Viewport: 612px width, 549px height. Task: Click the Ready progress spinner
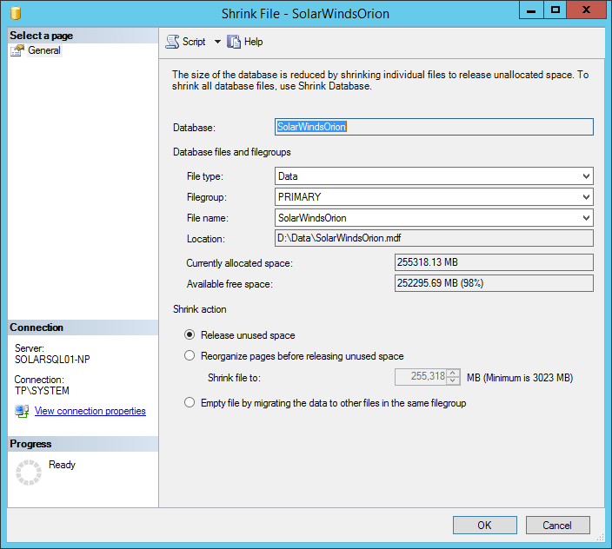click(x=29, y=473)
